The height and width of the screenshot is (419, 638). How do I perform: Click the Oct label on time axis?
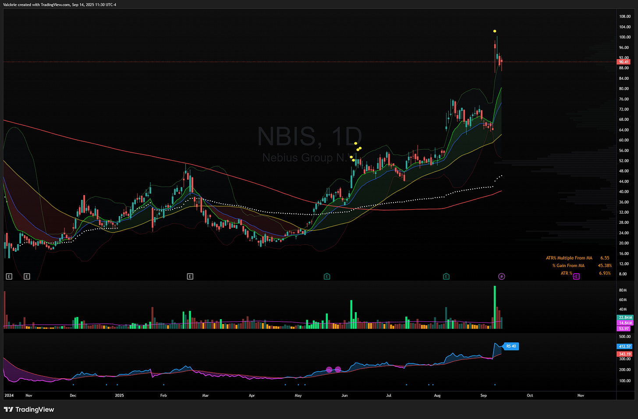click(530, 395)
